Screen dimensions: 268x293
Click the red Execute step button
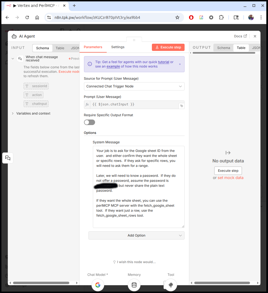(168, 47)
